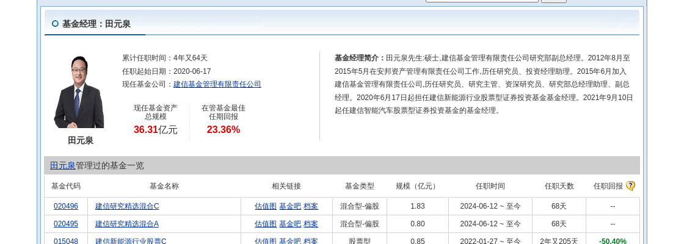Open 档案 for 建信研究精选混合C
The width and height of the screenshot is (684, 244).
[x=311, y=206]
